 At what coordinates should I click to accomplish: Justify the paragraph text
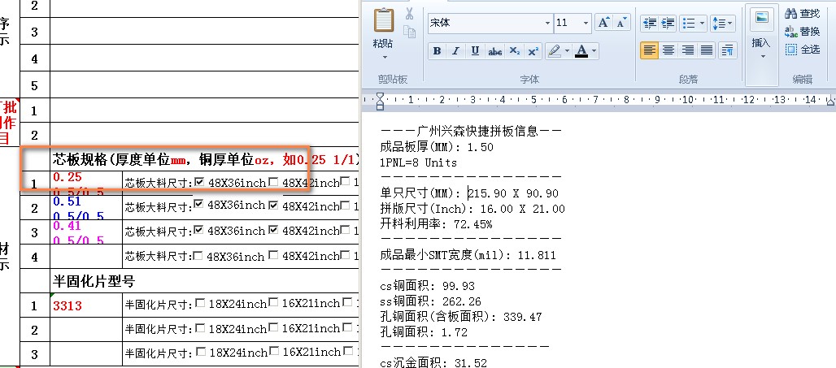click(707, 50)
